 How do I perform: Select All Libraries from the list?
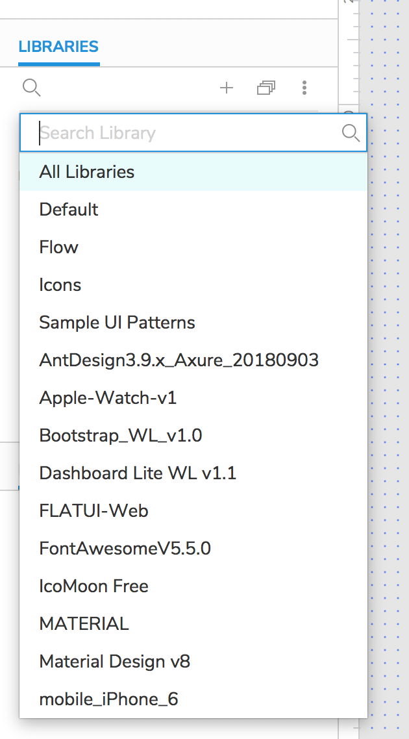point(193,171)
